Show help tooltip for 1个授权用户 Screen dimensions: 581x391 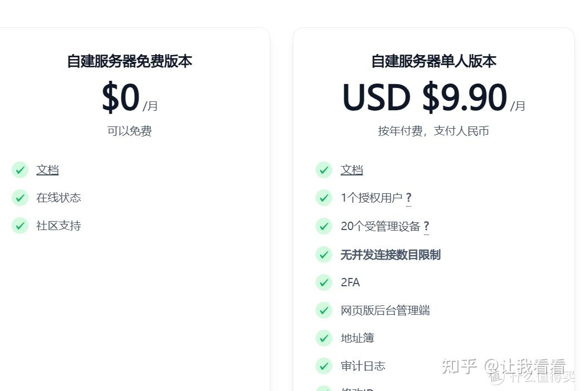pos(408,198)
